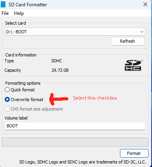Screen dimensions: 152x167
Task: Click the Quick format label text
Action: pyautogui.click(x=23, y=90)
